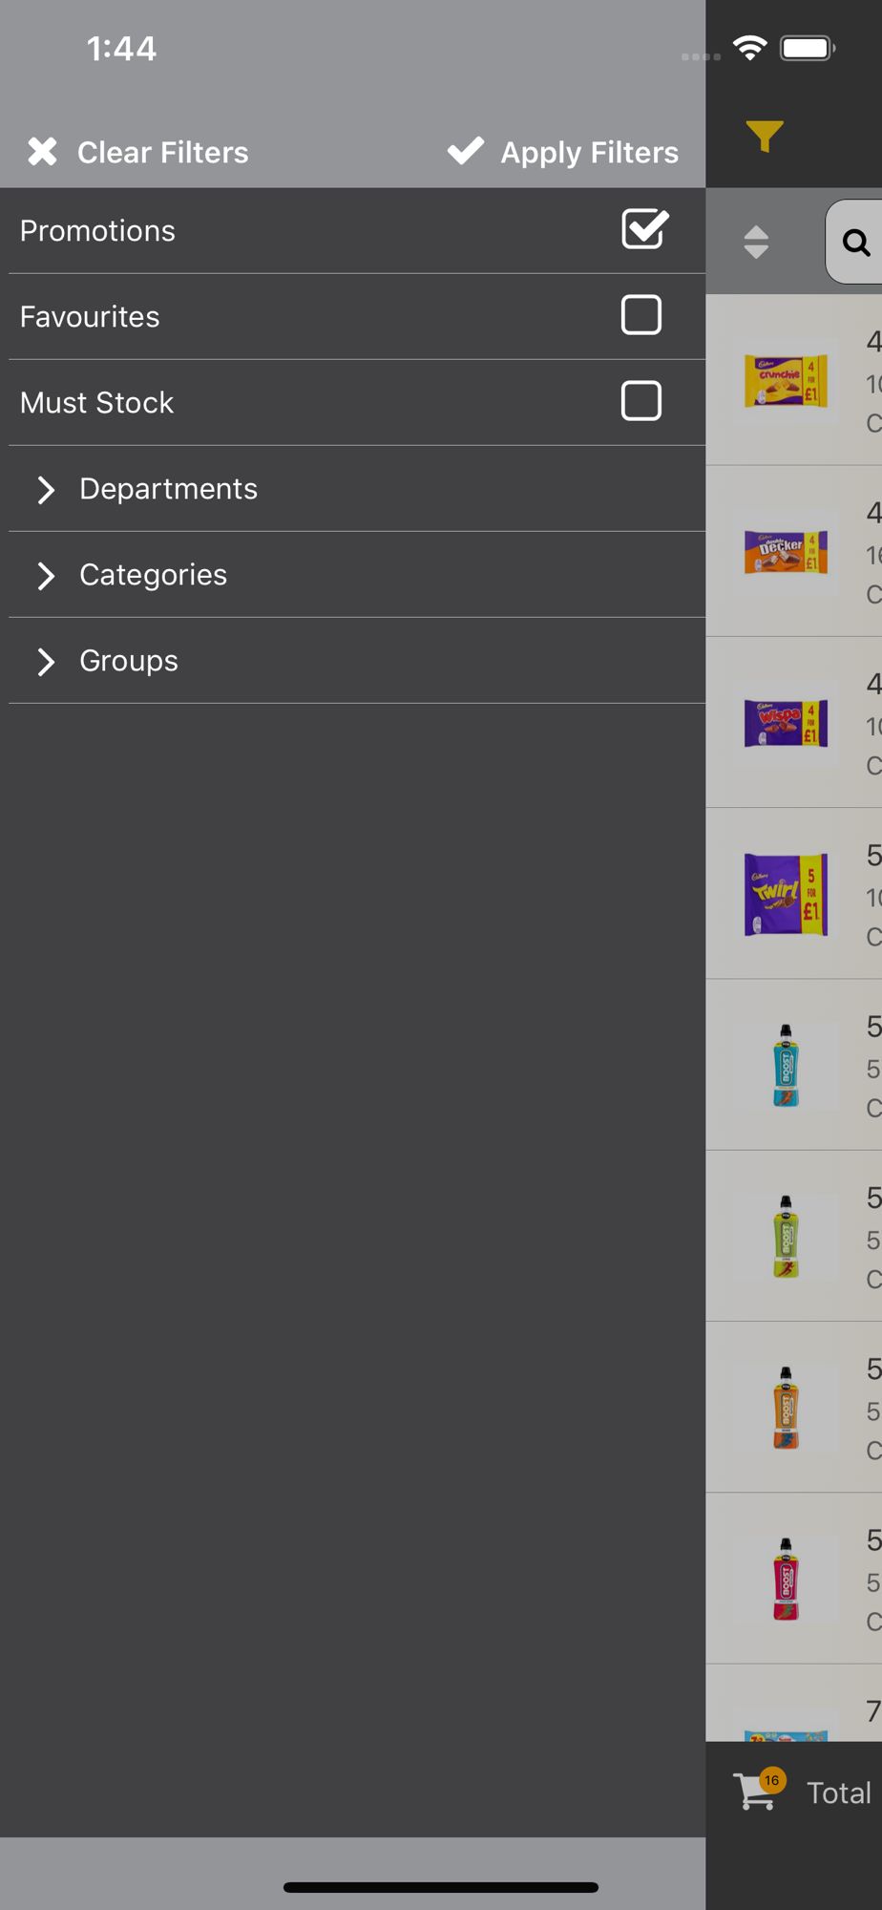
Task: Uncheck the Promotions checkbox
Action: [x=644, y=229]
